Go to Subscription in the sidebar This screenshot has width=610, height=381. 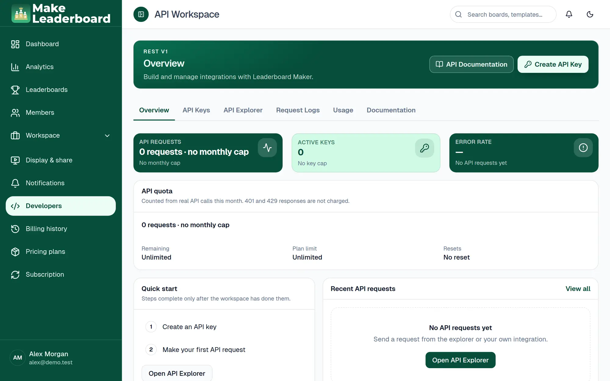point(61,275)
